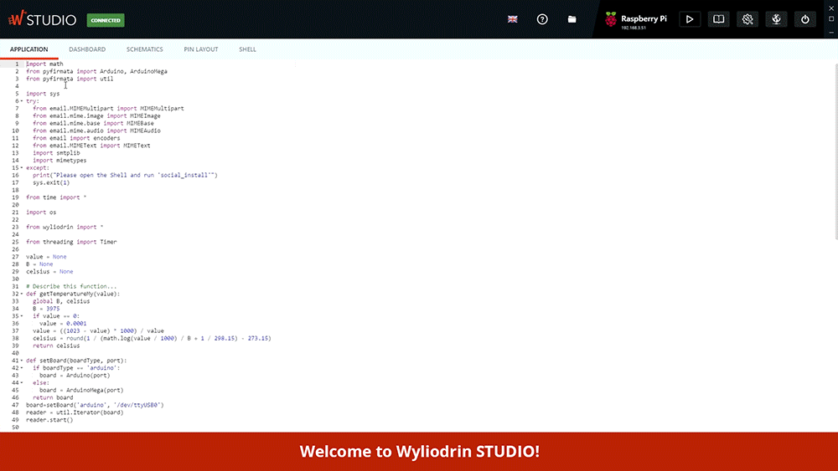Switch to the APPLICATION tab
The width and height of the screenshot is (838, 471).
(28, 49)
